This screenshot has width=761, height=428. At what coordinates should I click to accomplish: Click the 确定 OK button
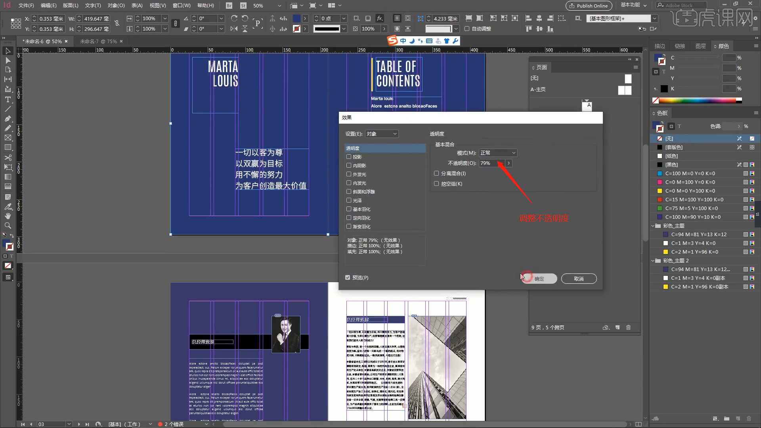tap(539, 279)
